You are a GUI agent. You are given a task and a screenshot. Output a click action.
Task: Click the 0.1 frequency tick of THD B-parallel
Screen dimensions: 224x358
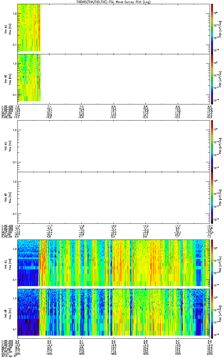tap(15, 214)
